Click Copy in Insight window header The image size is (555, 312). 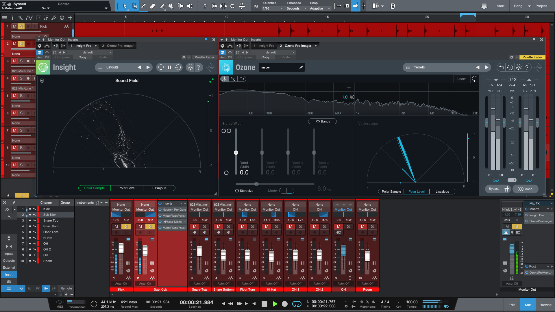(x=82, y=57)
